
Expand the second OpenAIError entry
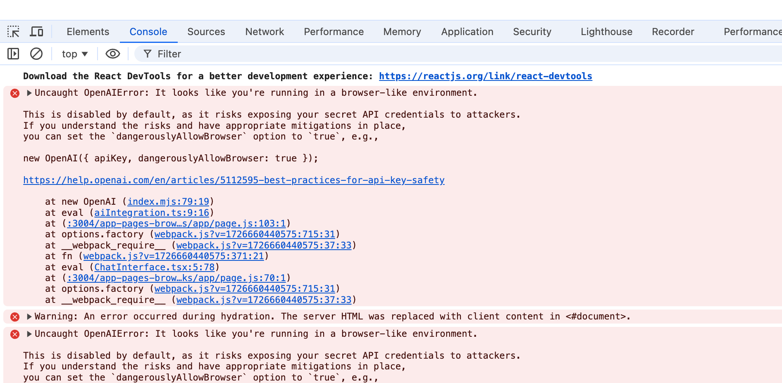29,334
